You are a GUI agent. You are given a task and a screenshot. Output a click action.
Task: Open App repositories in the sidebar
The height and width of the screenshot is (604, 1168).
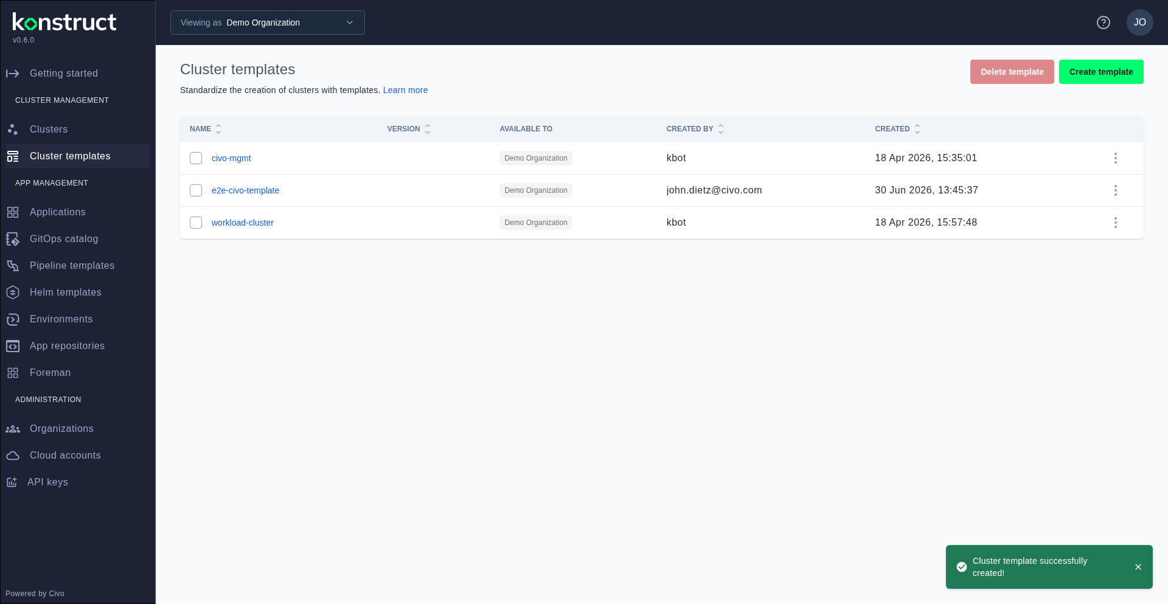[78, 346]
